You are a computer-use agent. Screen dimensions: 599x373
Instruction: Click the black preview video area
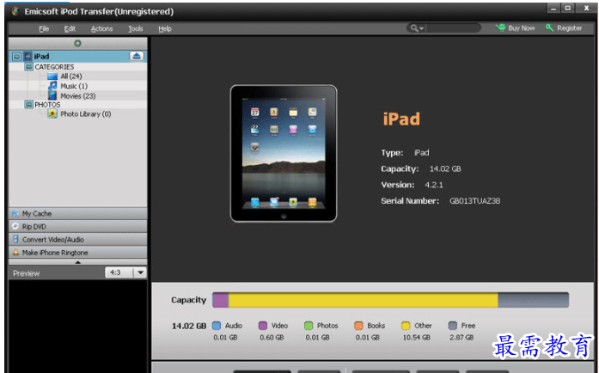pyautogui.click(x=77, y=326)
